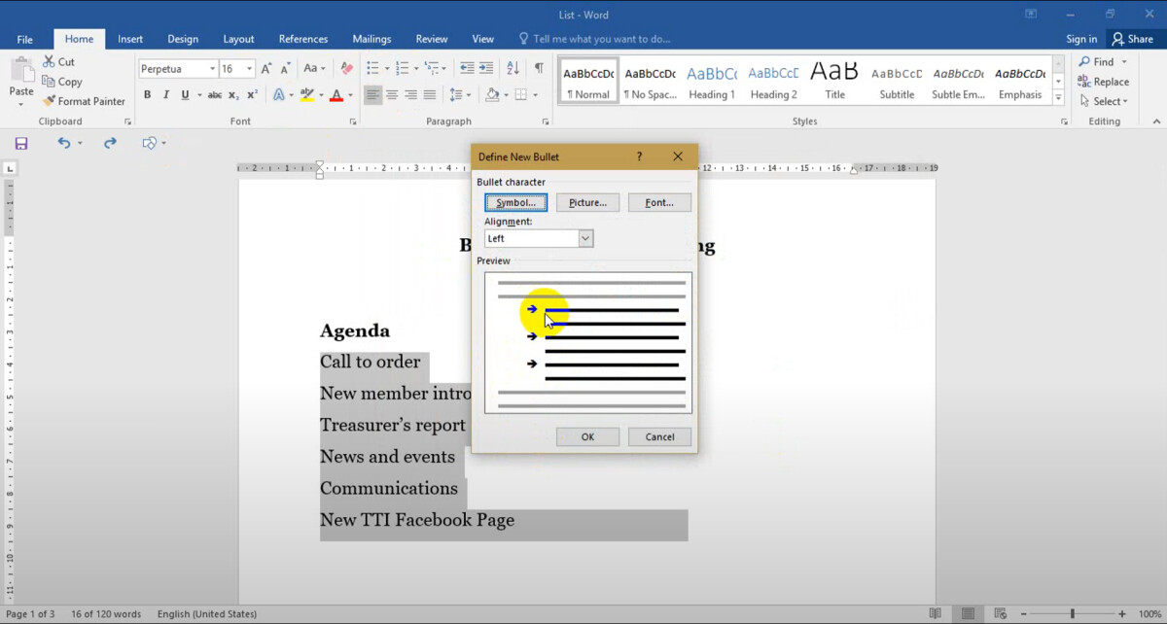
Task: Switch to the Insert ribbon tab
Action: (x=130, y=39)
